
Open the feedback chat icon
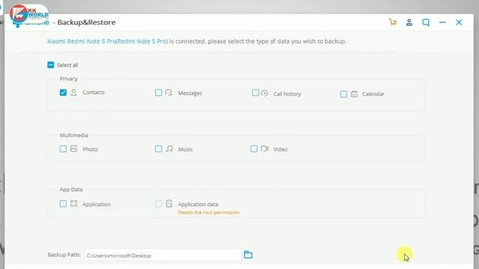pos(426,22)
